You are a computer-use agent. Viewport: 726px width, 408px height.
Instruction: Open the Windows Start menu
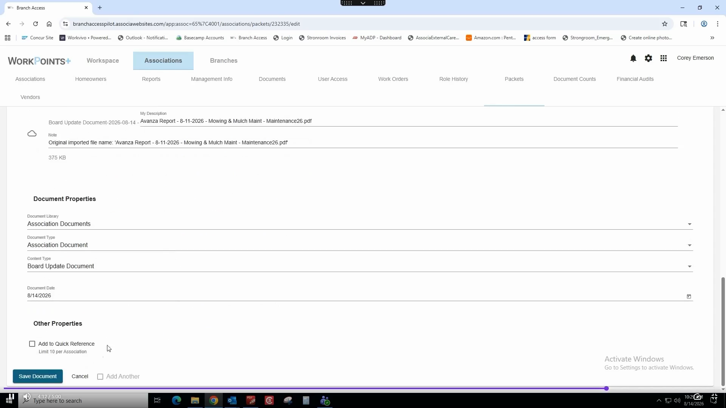click(x=10, y=400)
